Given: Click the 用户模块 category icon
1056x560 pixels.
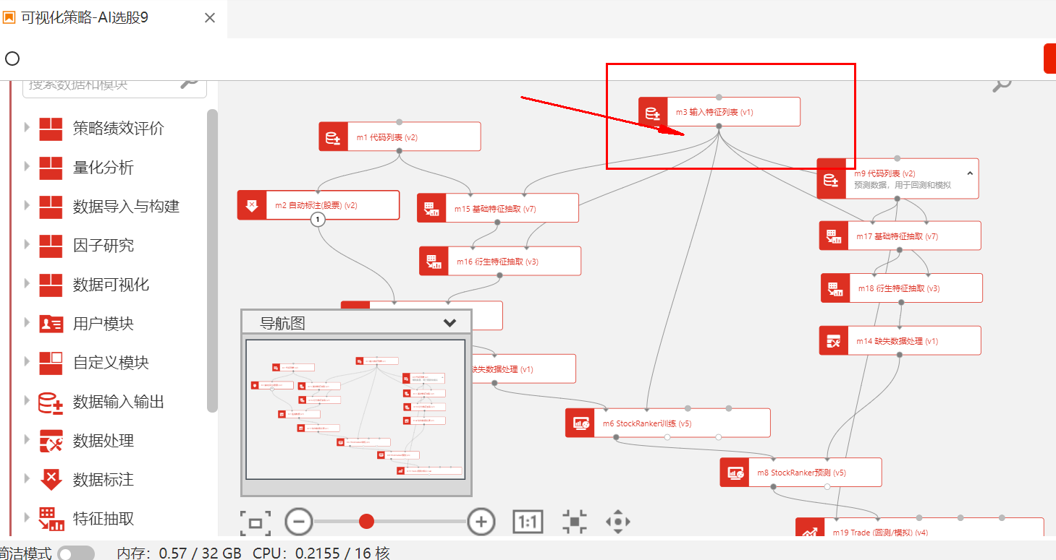Looking at the screenshot, I should click(51, 324).
